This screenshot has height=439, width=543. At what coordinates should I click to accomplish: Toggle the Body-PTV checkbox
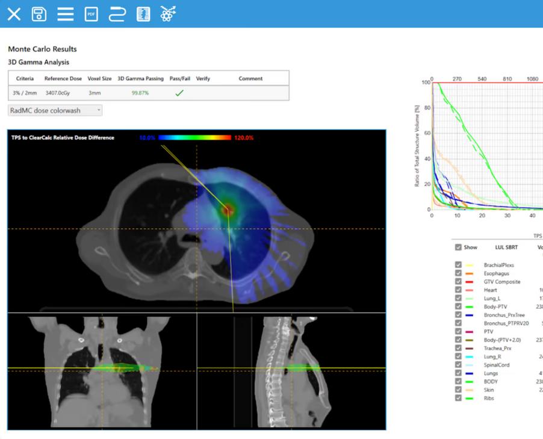click(x=458, y=307)
